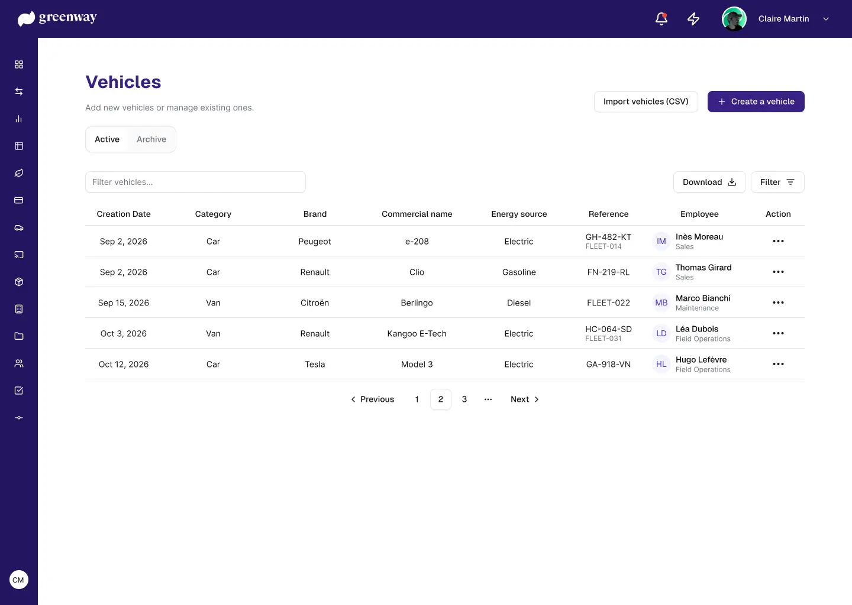Open the Filter options button

[777, 182]
